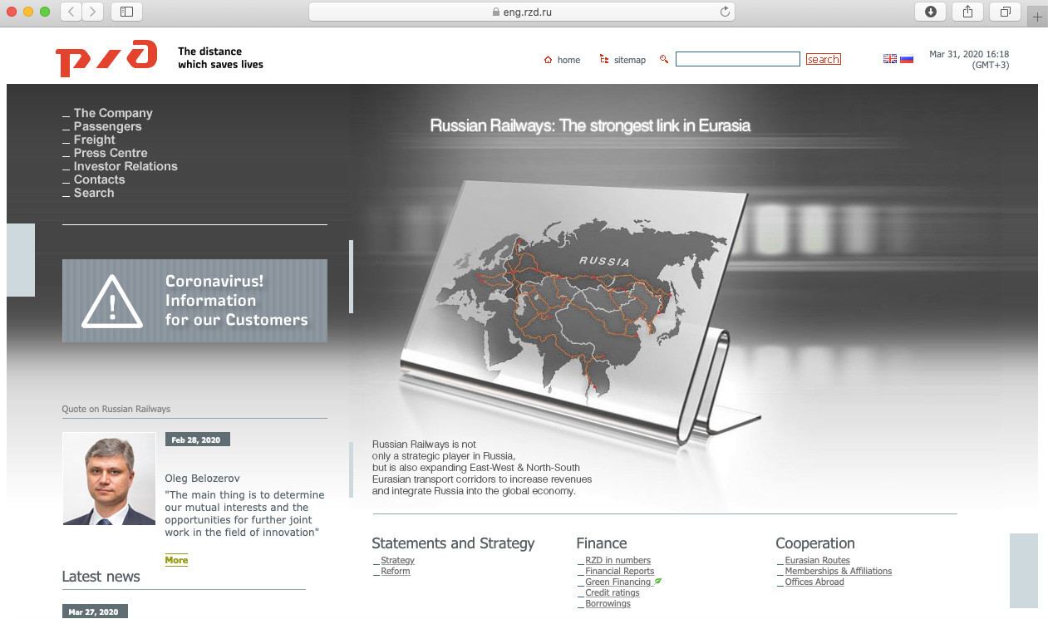Go back with Safari back arrow
Viewport: 1048px width, 619px height.
(x=71, y=12)
